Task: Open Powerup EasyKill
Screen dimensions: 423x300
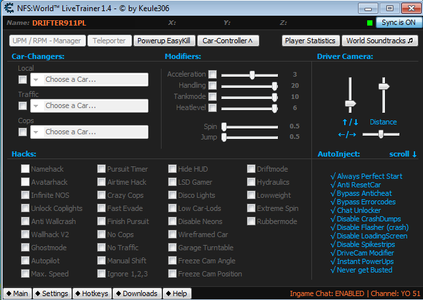Action: coord(164,41)
